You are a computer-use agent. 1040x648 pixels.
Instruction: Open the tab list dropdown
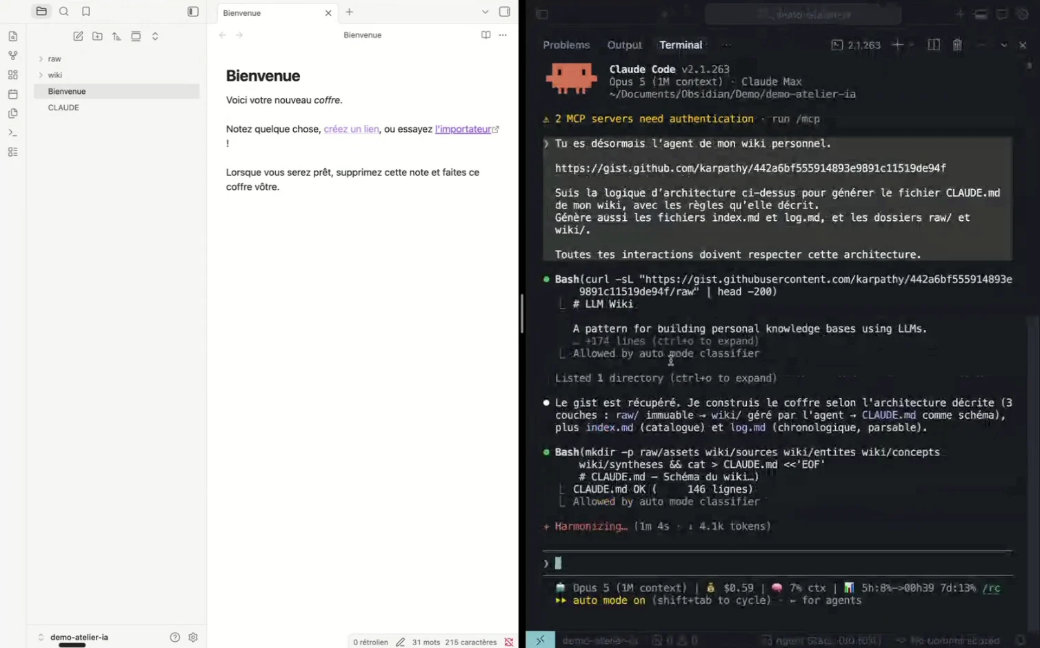click(485, 12)
